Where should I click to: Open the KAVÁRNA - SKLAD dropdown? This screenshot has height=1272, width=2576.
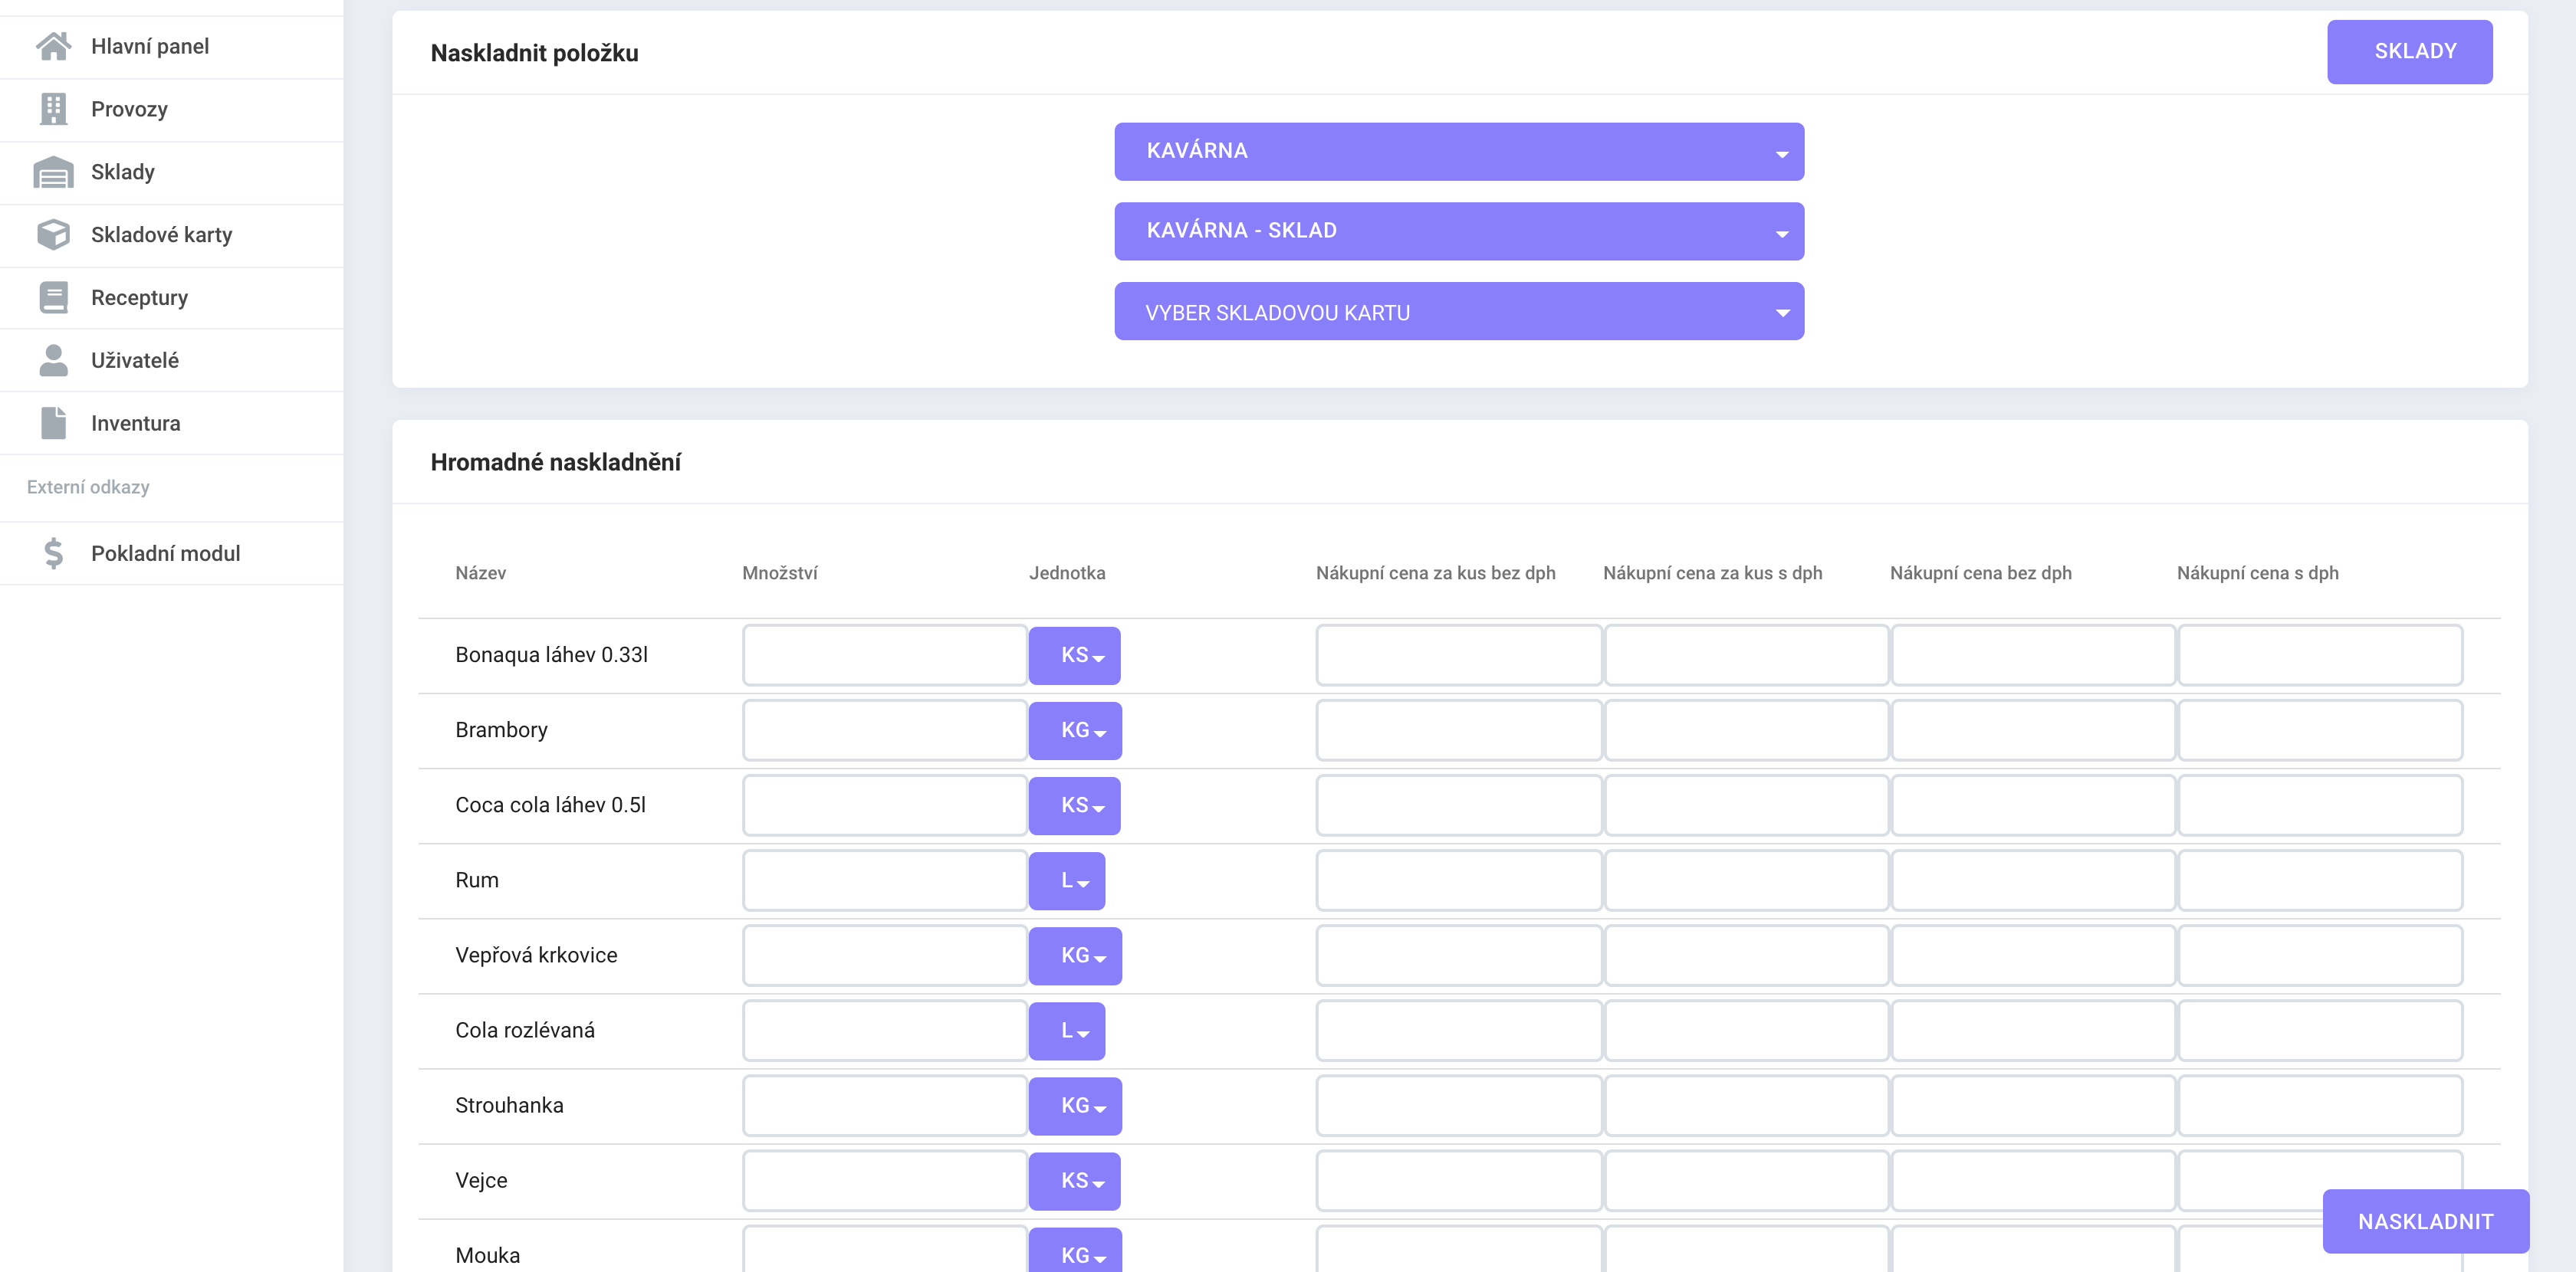coord(1459,232)
